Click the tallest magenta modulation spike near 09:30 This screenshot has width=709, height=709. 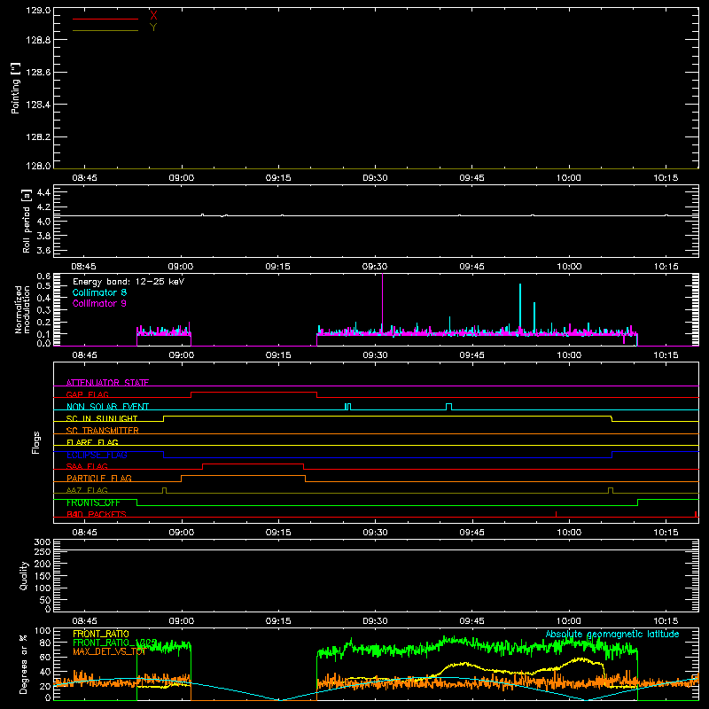[x=383, y=303]
